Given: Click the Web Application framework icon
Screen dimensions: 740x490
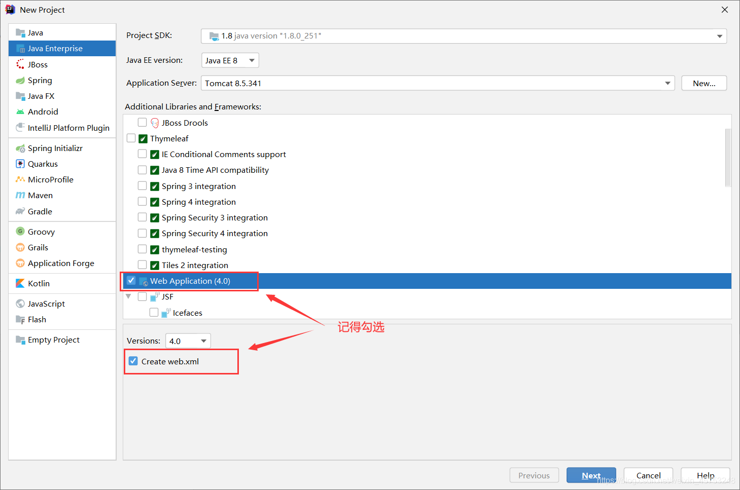Looking at the screenshot, I should pyautogui.click(x=144, y=281).
